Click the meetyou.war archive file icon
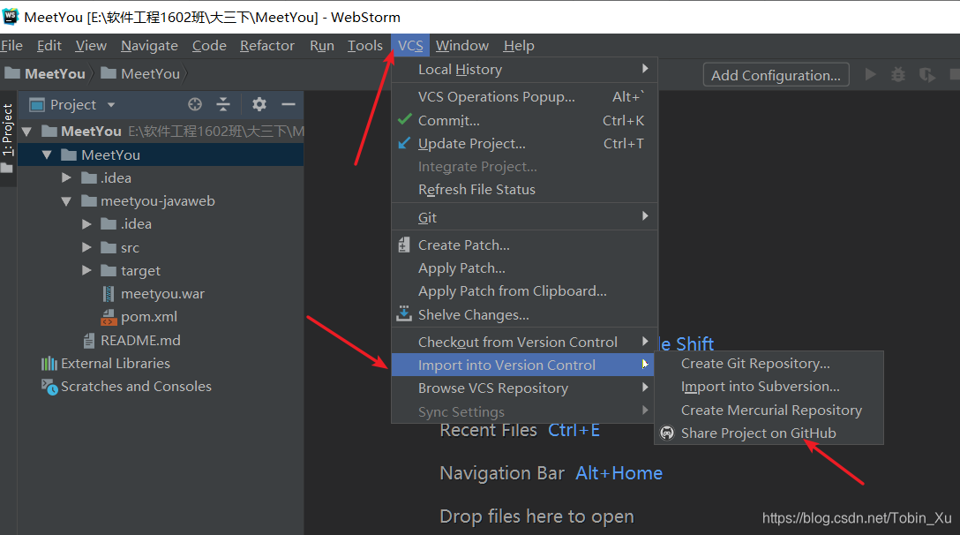This screenshot has height=535, width=960. [109, 294]
